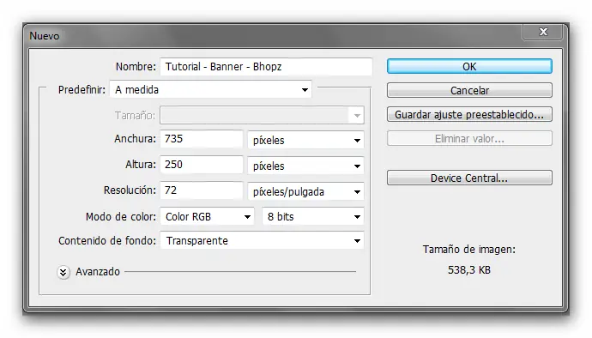The width and height of the screenshot is (592, 338).
Task: Click Guardar ajuste preestablecido button
Action: coord(469,114)
